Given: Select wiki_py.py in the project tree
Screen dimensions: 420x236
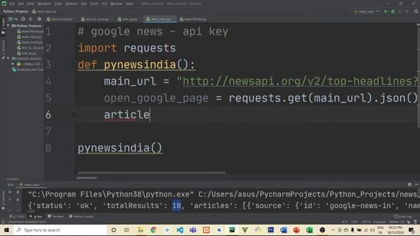Looking at the screenshot, I should (27, 53).
